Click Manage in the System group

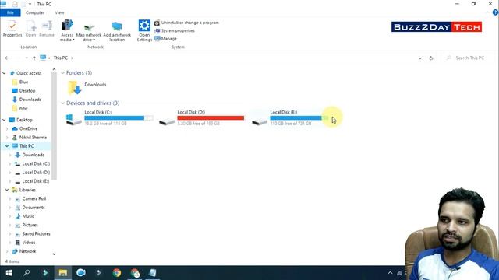pos(165,39)
